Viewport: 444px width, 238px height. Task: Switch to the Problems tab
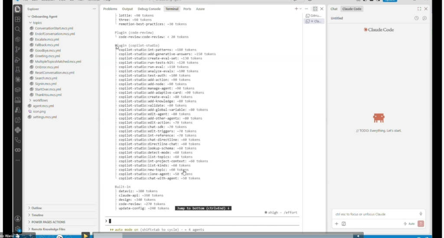pos(110,9)
